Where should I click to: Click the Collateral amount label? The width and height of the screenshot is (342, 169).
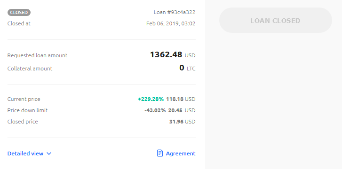30,69
